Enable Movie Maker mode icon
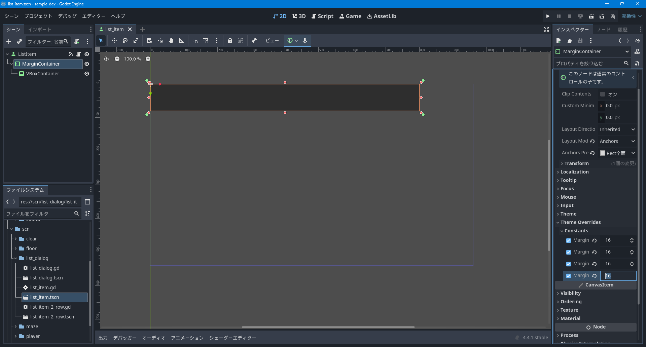This screenshot has height=347, width=646. click(613, 16)
